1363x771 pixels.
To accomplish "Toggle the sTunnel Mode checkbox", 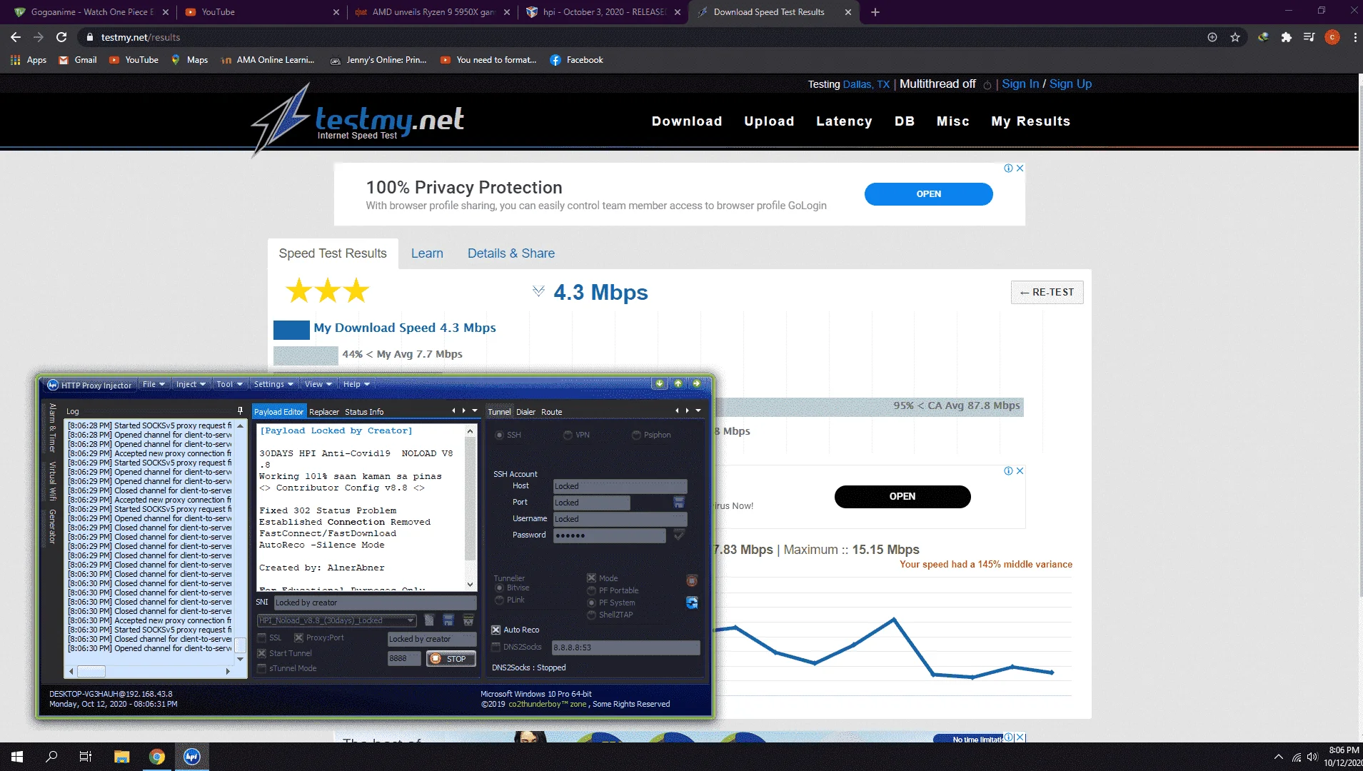I will 261,668.
